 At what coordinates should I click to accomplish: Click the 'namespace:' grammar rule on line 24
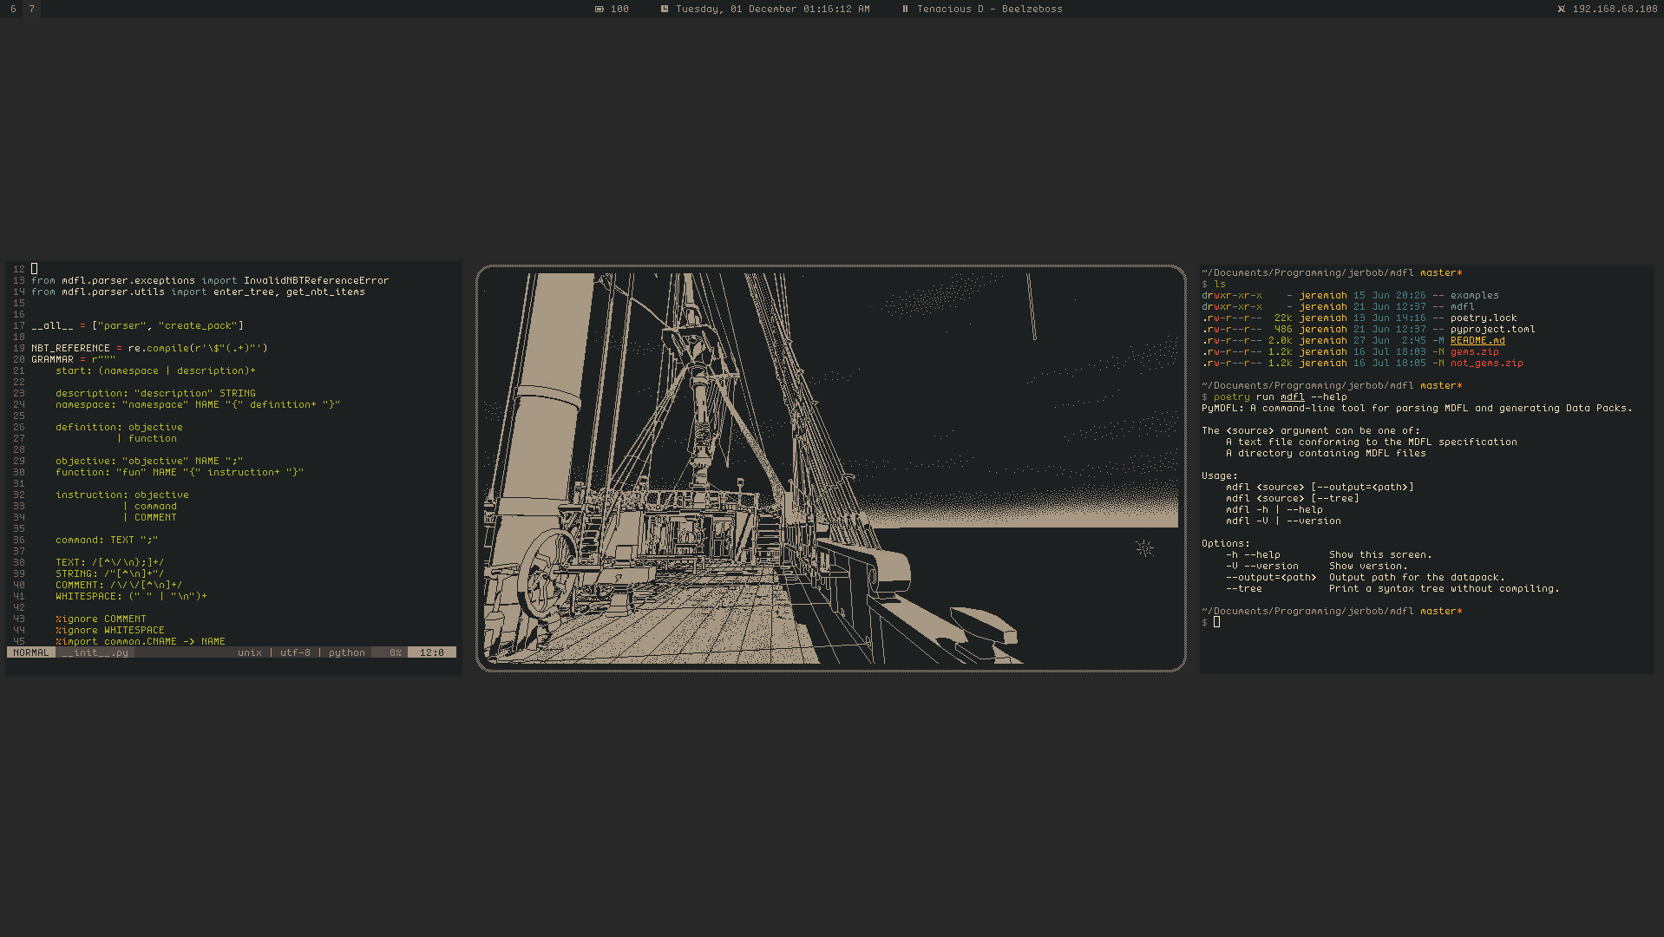[x=198, y=404]
